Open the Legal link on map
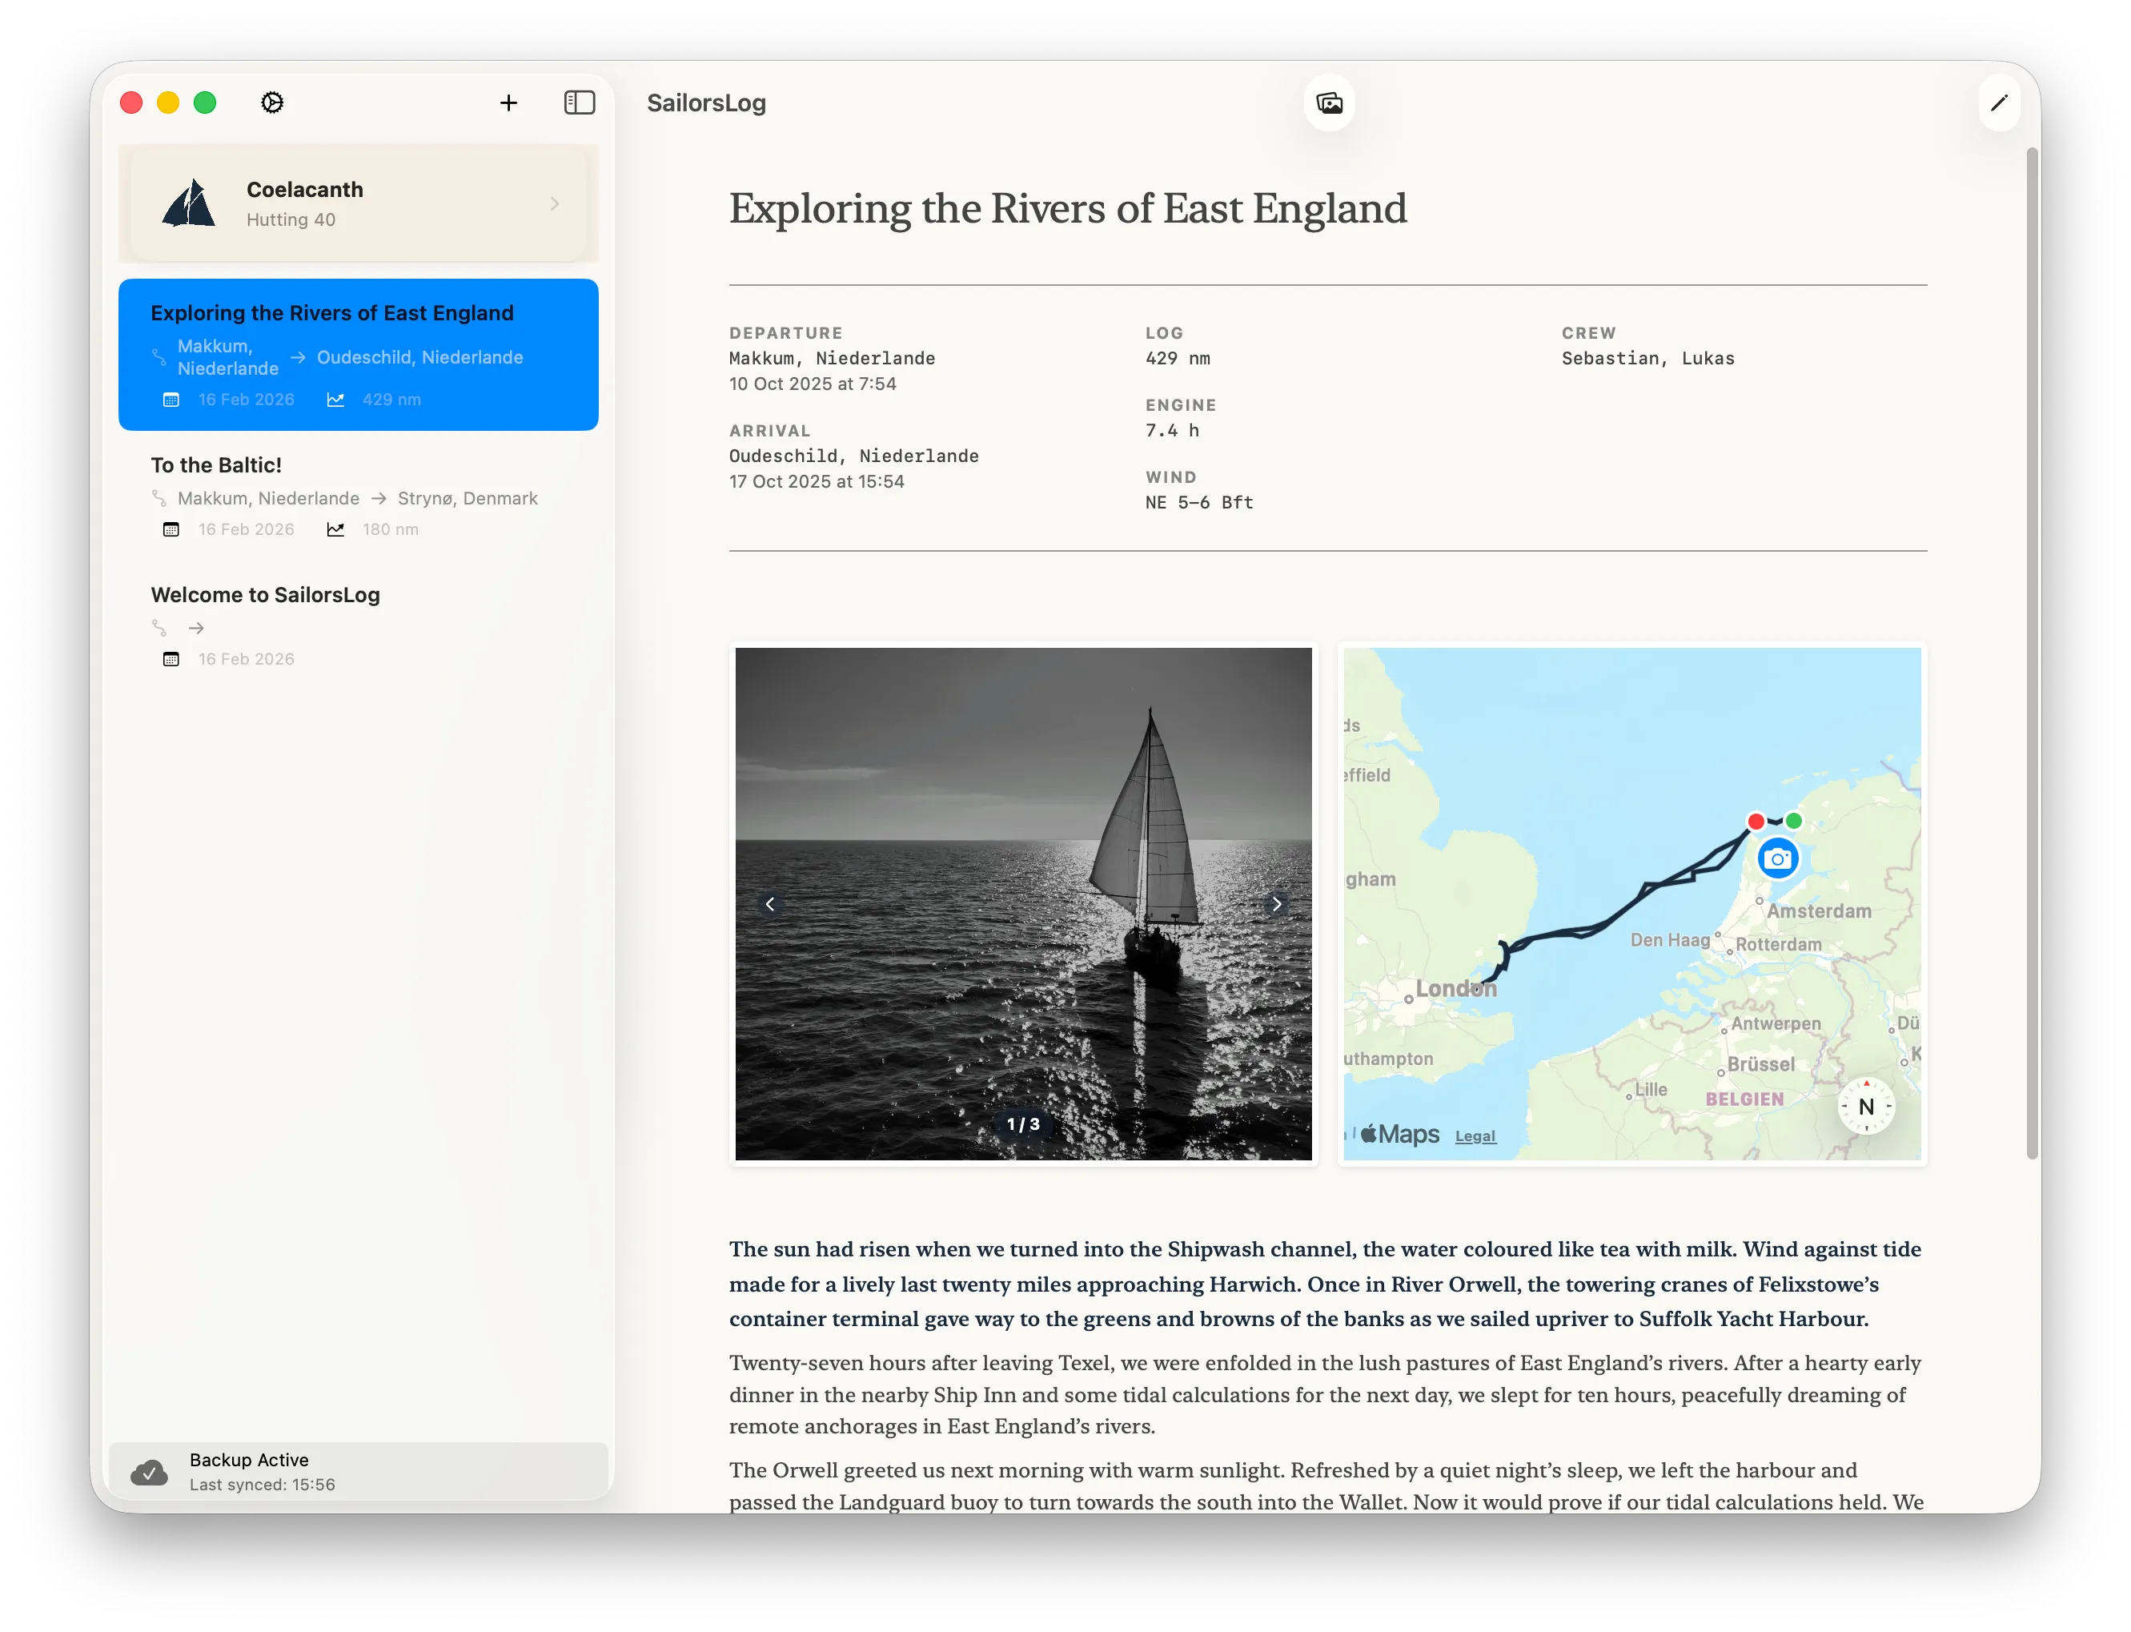The height and width of the screenshot is (1632, 2131). (1475, 1136)
